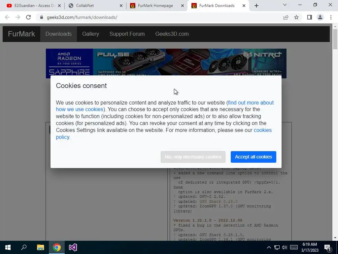Image resolution: width=338 pixels, height=254 pixels.
Task: Click the address bar URL
Action: coord(82,17)
